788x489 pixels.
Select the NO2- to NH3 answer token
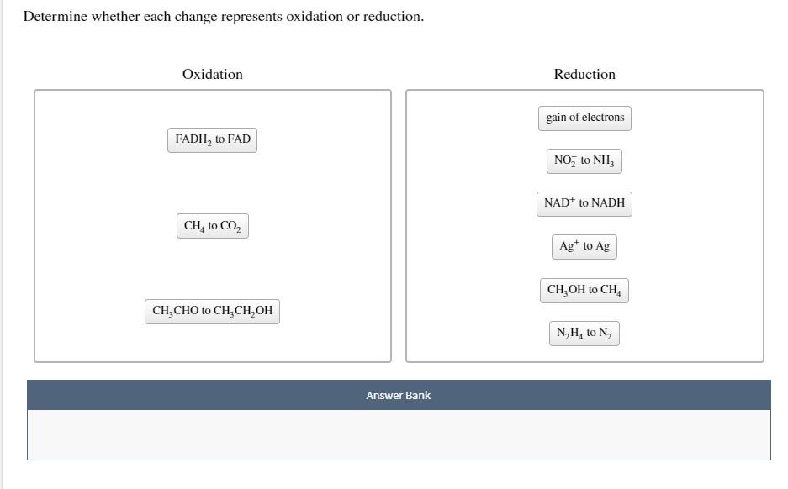[x=584, y=160]
